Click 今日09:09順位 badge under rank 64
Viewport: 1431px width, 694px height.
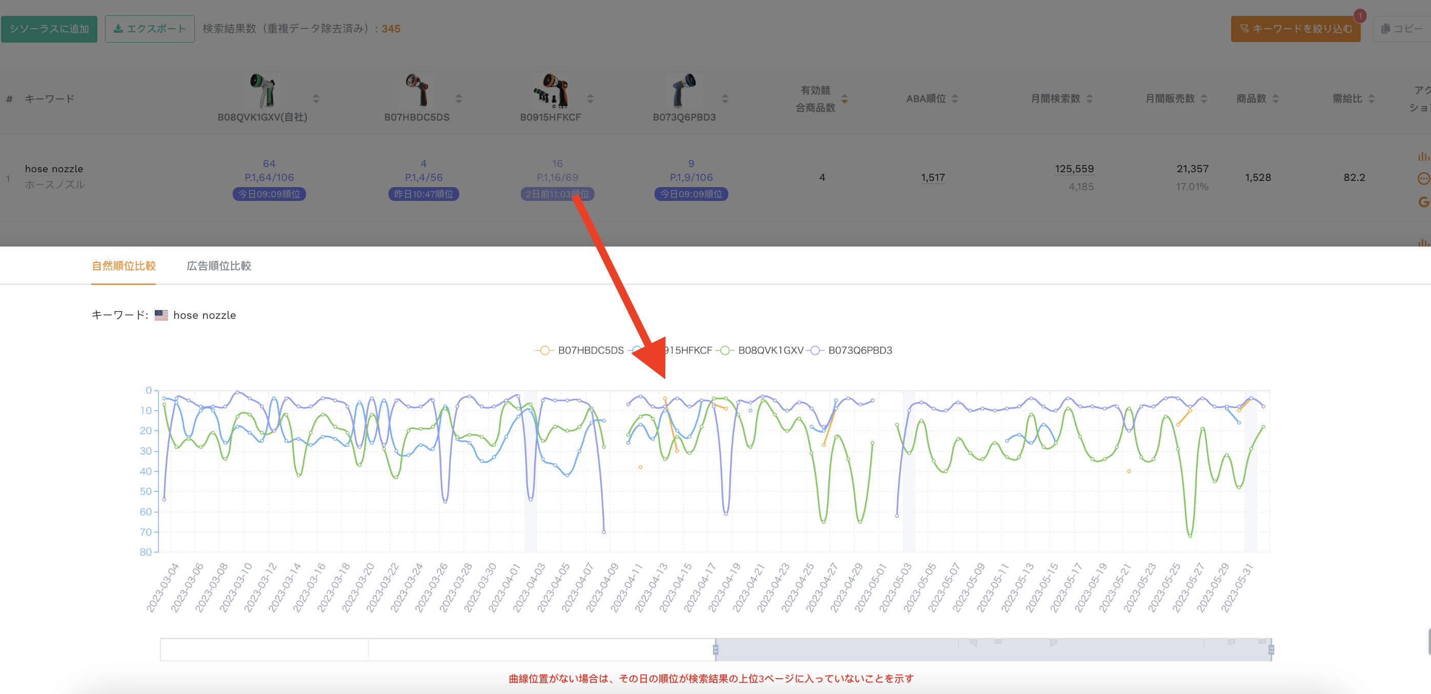(269, 194)
